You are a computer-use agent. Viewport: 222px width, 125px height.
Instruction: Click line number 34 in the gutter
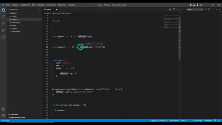47,89
